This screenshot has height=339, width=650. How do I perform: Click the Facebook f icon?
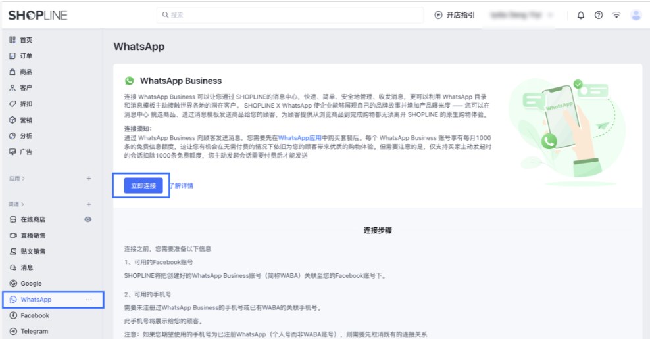click(13, 315)
